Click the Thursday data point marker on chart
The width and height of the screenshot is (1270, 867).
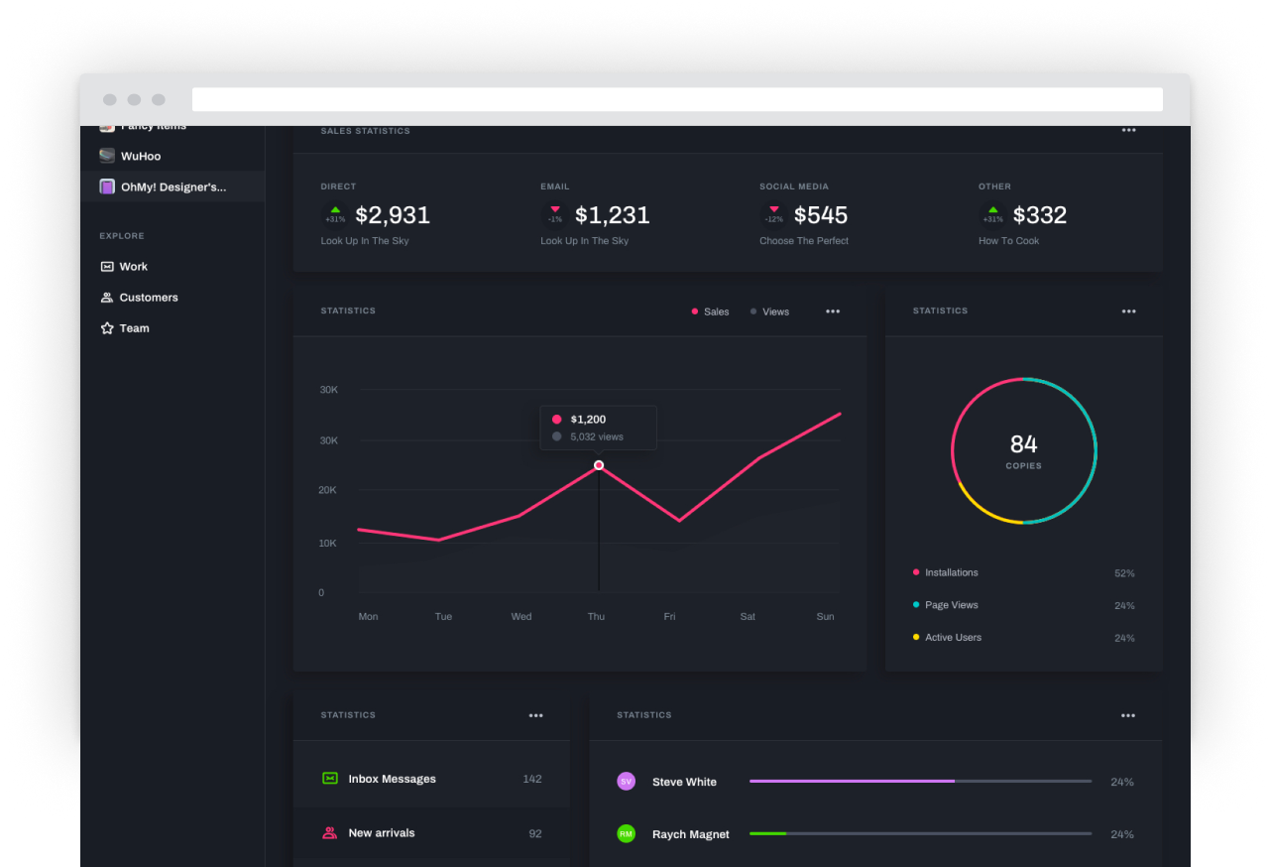click(599, 465)
